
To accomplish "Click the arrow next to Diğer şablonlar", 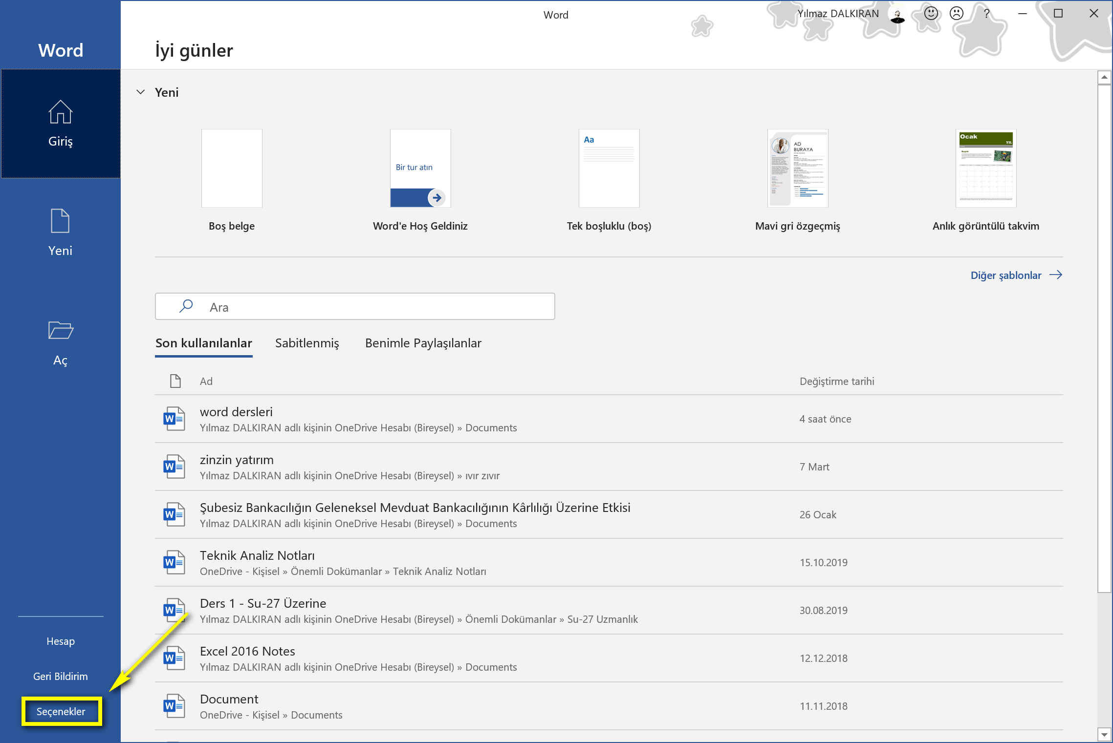I will 1056,275.
